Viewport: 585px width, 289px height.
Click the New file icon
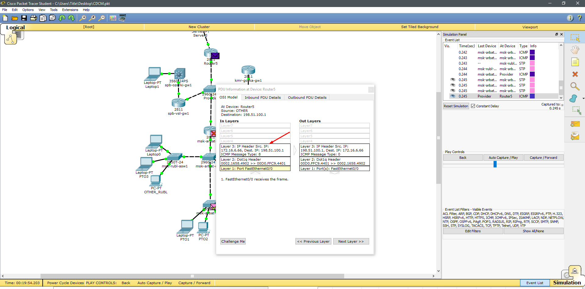pos(5,18)
